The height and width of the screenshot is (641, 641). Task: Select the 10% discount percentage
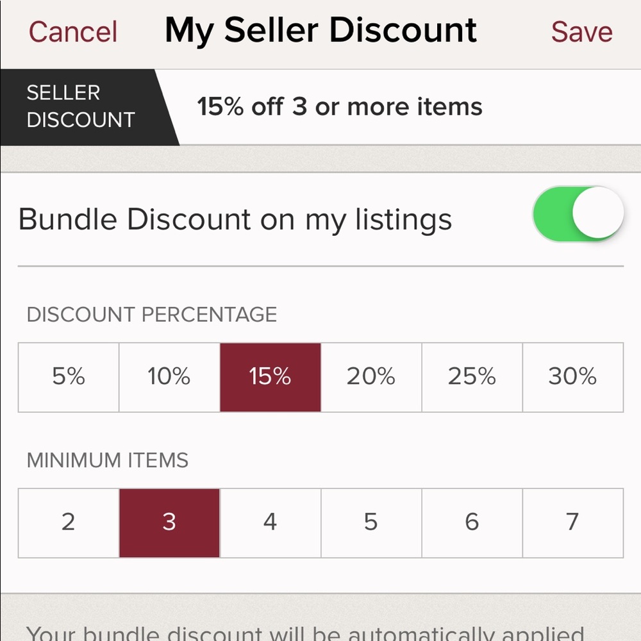[x=169, y=377]
